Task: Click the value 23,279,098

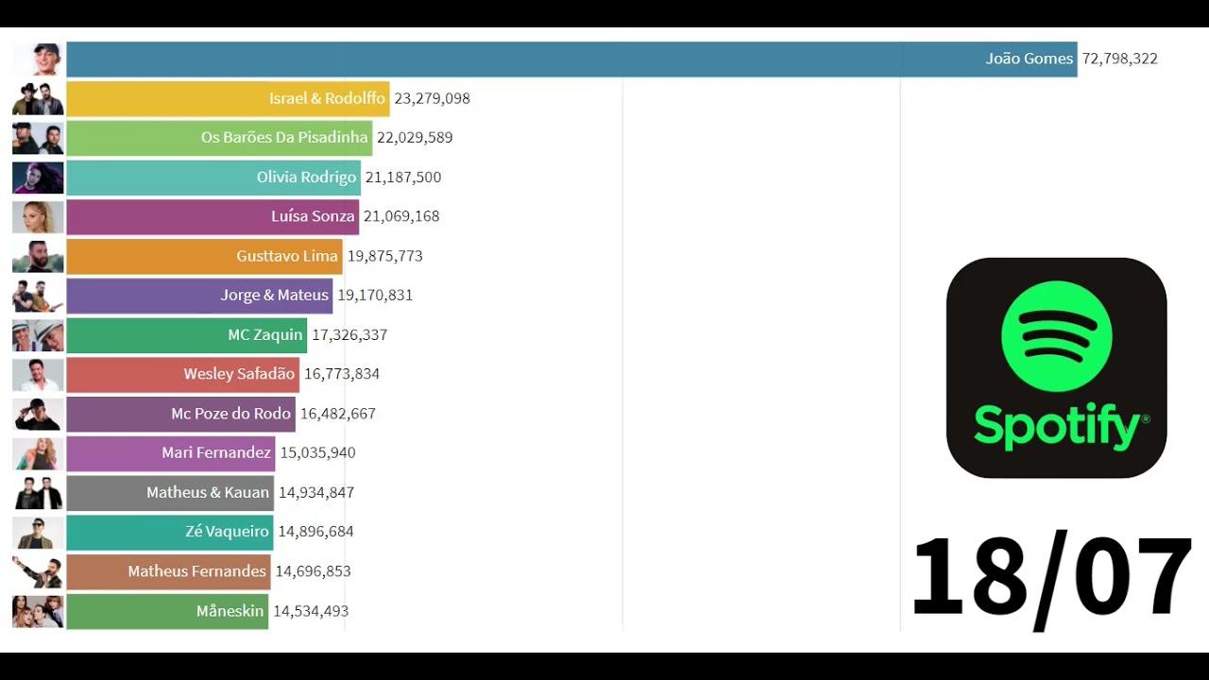Action: tap(433, 98)
